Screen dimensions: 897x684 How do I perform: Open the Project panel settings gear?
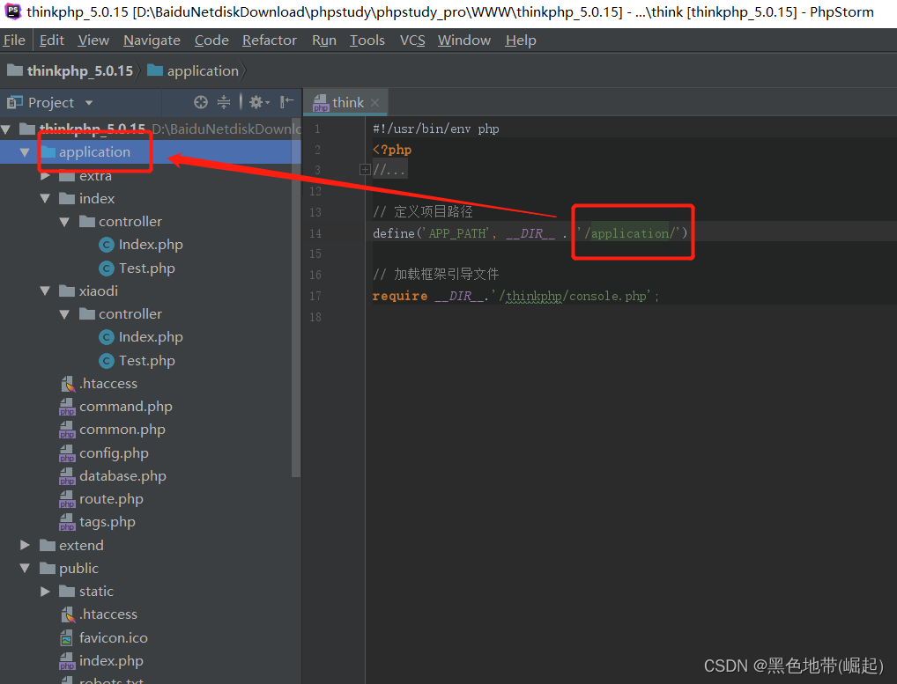255,102
